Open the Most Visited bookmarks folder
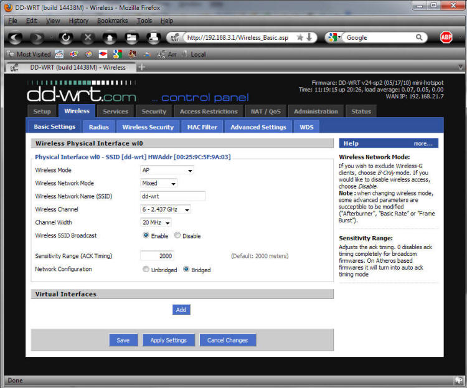The image size is (467, 388). (x=29, y=54)
